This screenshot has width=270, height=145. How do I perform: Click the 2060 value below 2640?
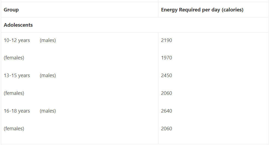coord(167,129)
